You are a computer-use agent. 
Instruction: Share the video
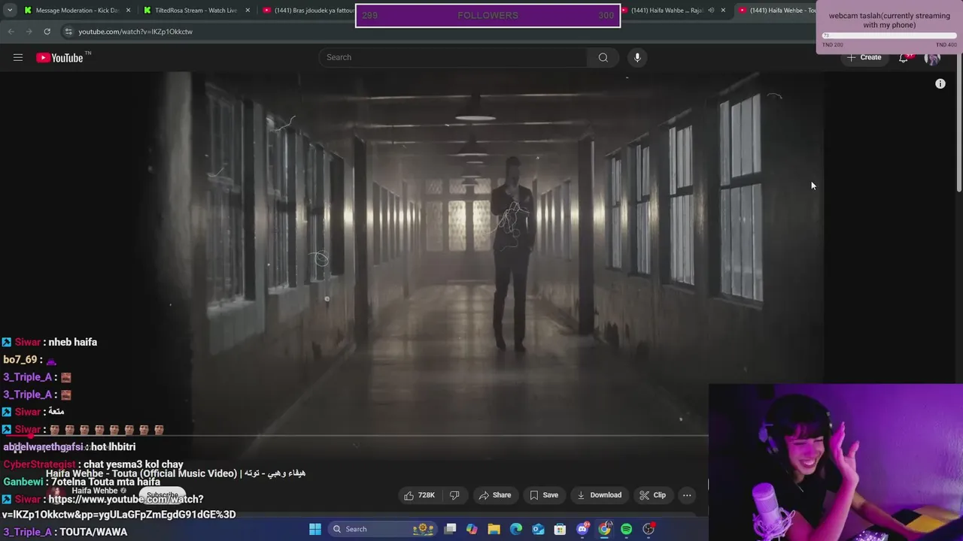coord(495,495)
